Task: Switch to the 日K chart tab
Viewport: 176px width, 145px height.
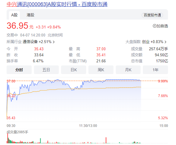Action: tap(74, 70)
